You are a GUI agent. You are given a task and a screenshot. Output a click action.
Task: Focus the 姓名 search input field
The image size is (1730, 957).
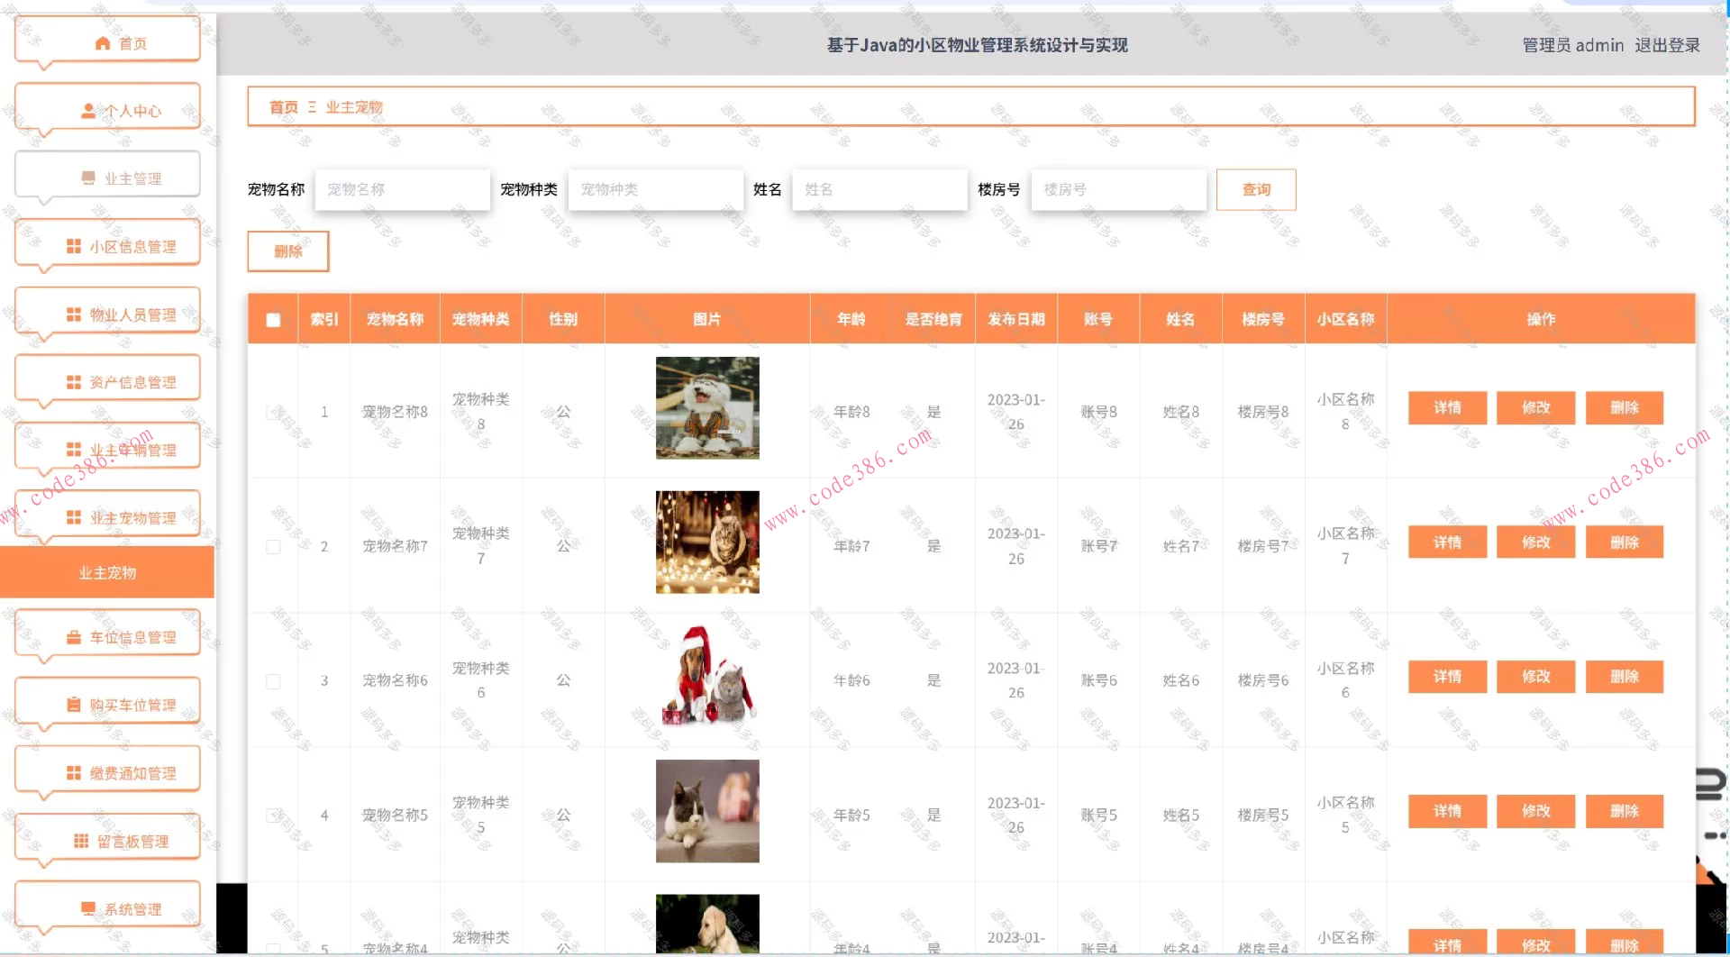(879, 189)
